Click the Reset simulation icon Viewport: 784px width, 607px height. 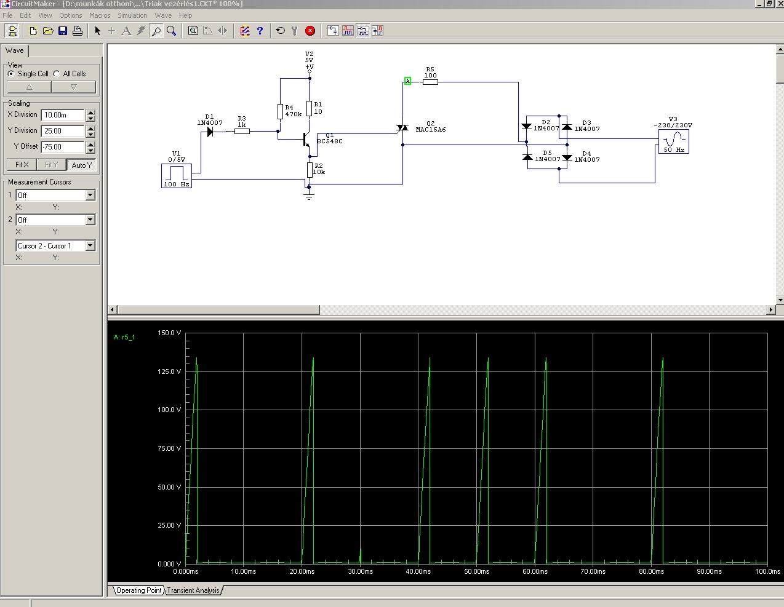281,31
